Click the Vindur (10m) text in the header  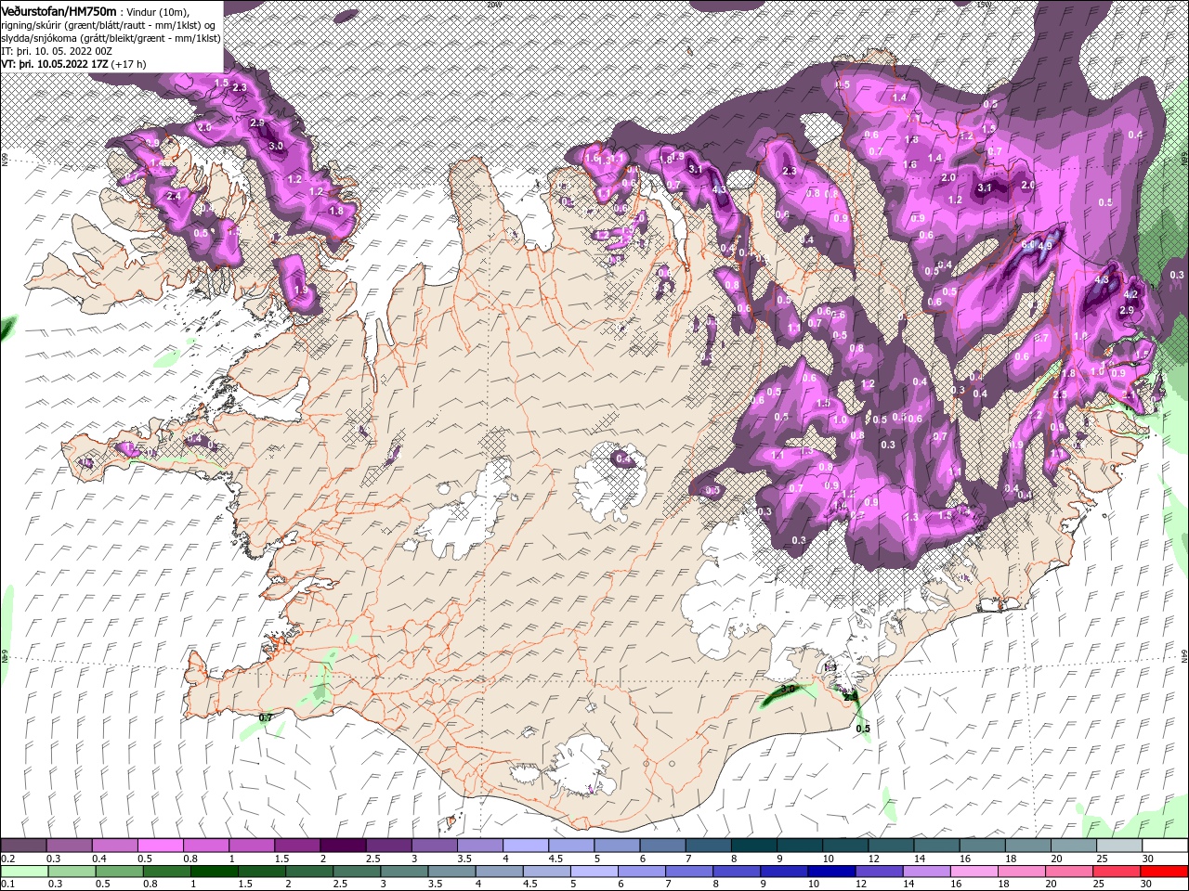[x=157, y=11]
